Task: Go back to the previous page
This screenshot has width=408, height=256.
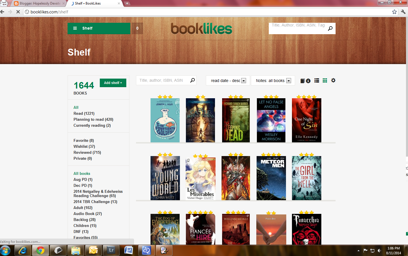Action: coord(3,12)
